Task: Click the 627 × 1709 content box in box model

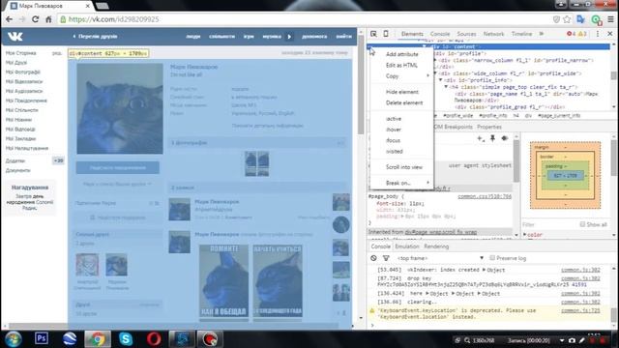Action: (x=565, y=176)
